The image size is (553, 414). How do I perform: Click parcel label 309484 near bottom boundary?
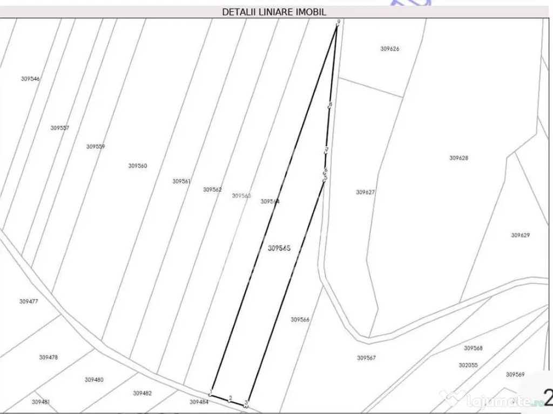pyautogui.click(x=199, y=402)
